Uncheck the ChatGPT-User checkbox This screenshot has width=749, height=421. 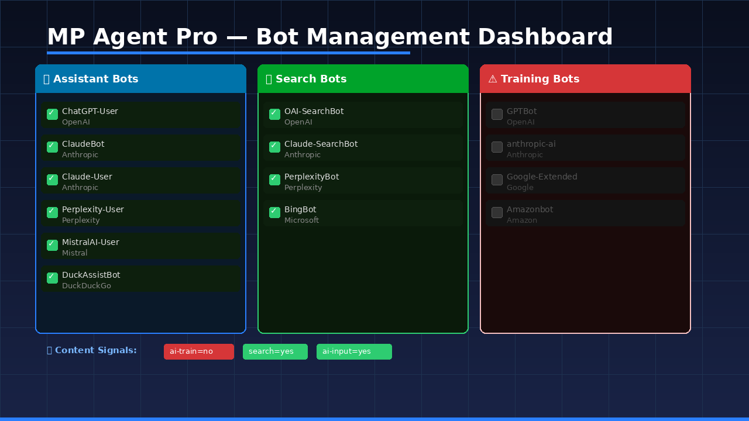(51, 114)
